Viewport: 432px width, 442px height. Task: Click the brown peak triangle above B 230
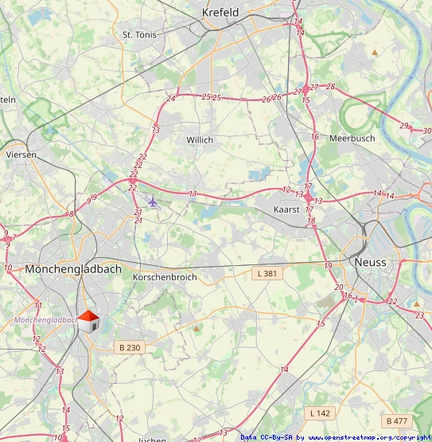[x=197, y=329]
